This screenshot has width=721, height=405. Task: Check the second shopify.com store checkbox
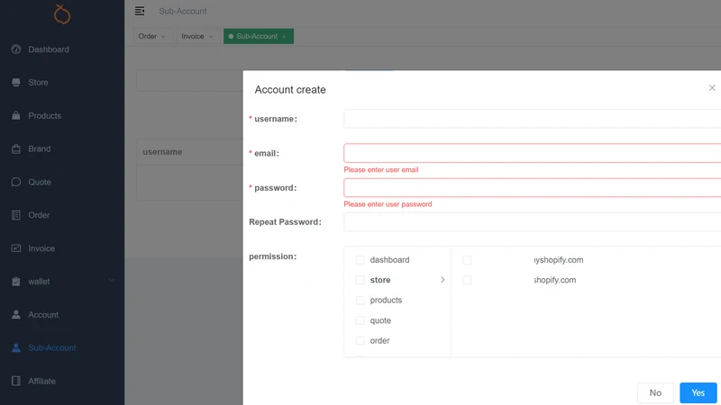[467, 280]
